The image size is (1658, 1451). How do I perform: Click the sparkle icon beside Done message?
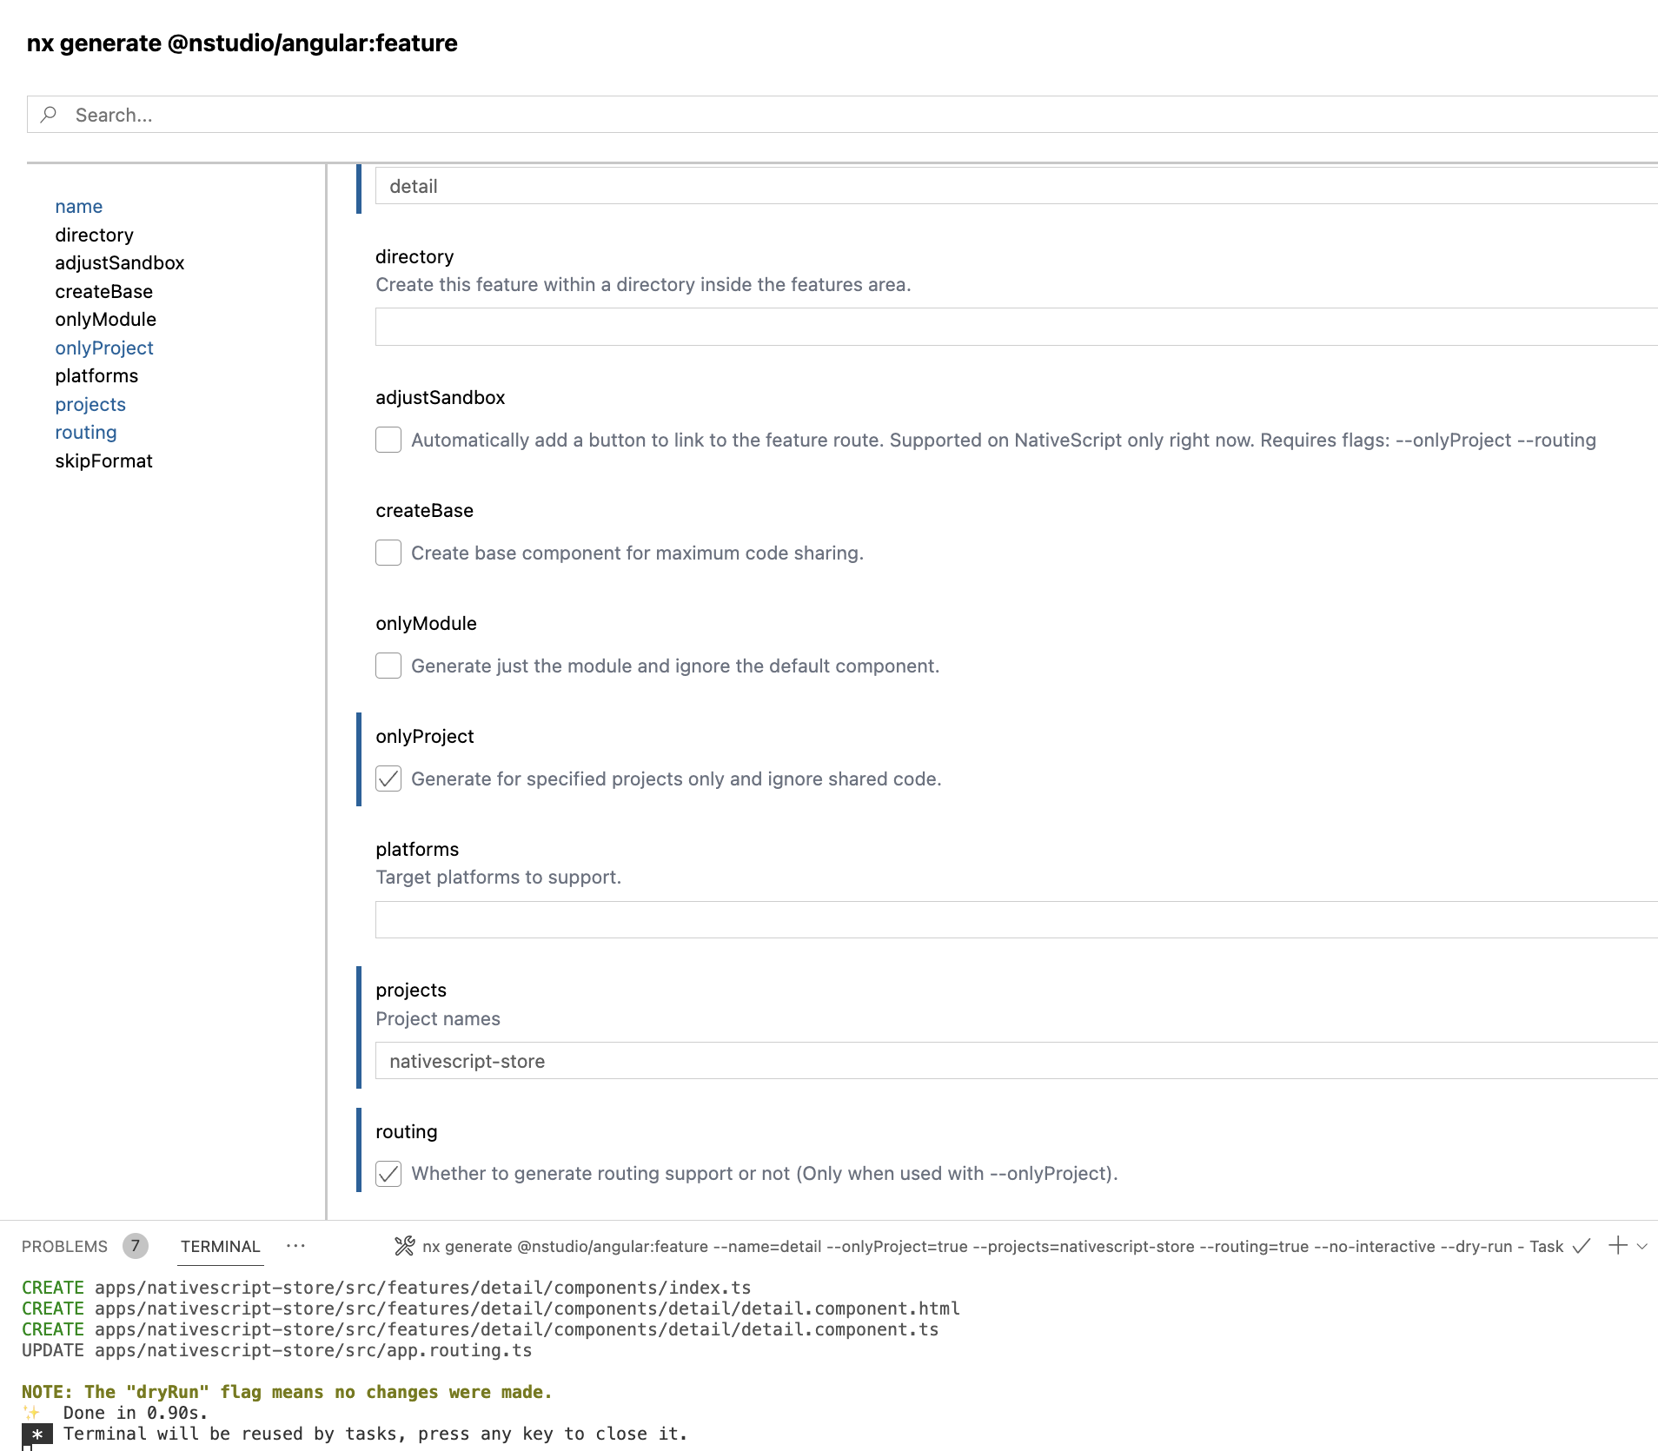(x=33, y=1413)
